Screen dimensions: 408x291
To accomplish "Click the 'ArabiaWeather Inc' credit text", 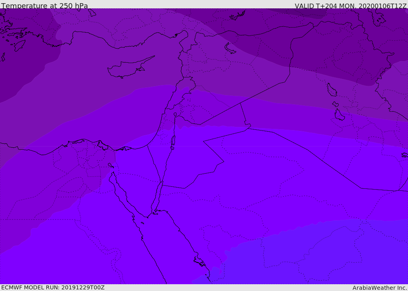I will pyautogui.click(x=380, y=288).
